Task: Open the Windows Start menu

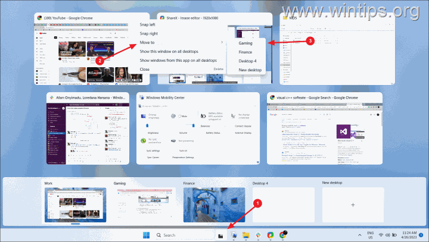Action: [x=146, y=235]
